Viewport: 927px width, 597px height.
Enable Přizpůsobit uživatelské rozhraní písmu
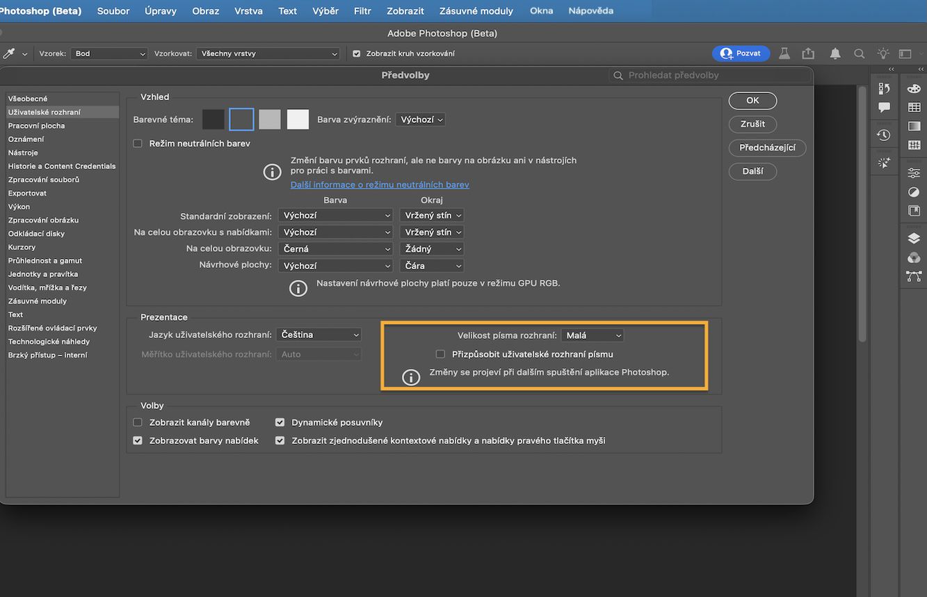tap(440, 353)
